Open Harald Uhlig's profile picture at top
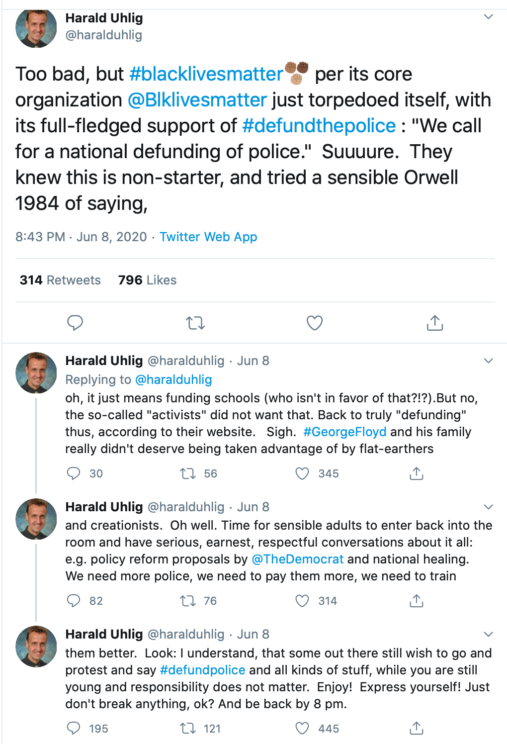This screenshot has width=507, height=744. [36, 27]
